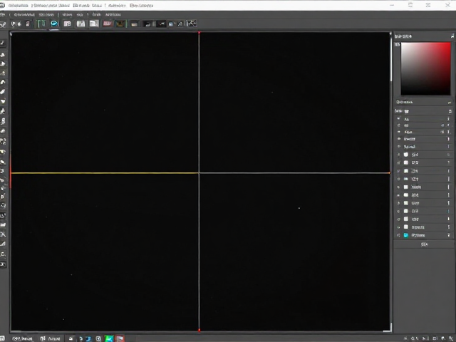Pick the bright red corner of the color picker
Viewport: 456px width, 342px height.
(x=448, y=45)
